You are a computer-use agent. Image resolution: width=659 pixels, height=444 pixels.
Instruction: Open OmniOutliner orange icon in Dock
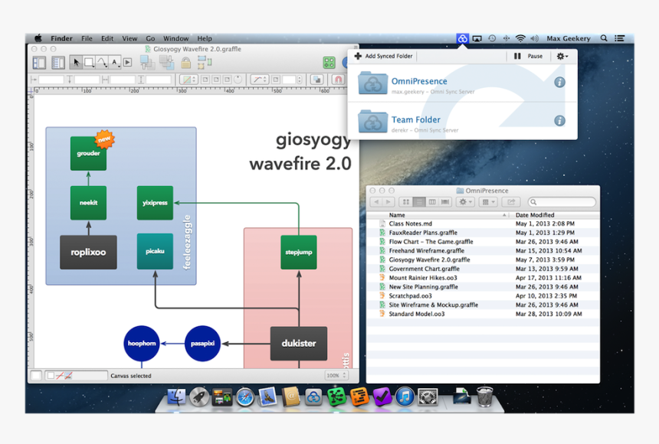pyautogui.click(x=359, y=397)
